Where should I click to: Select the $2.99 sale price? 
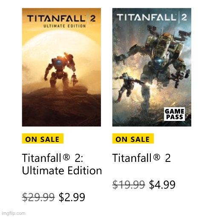(x=72, y=197)
